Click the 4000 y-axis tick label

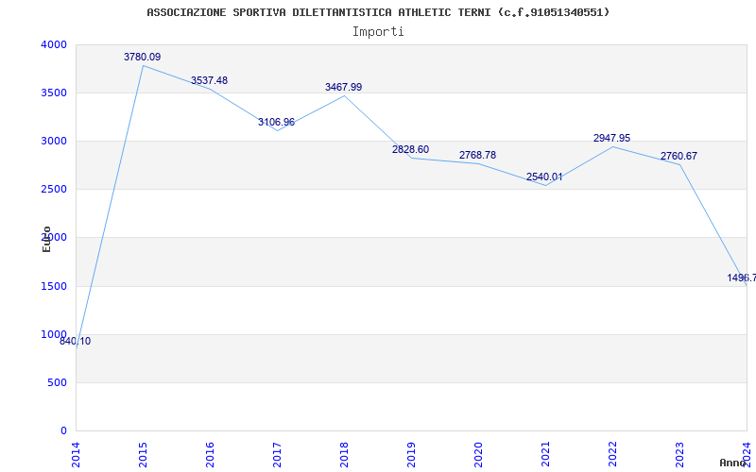pos(54,44)
